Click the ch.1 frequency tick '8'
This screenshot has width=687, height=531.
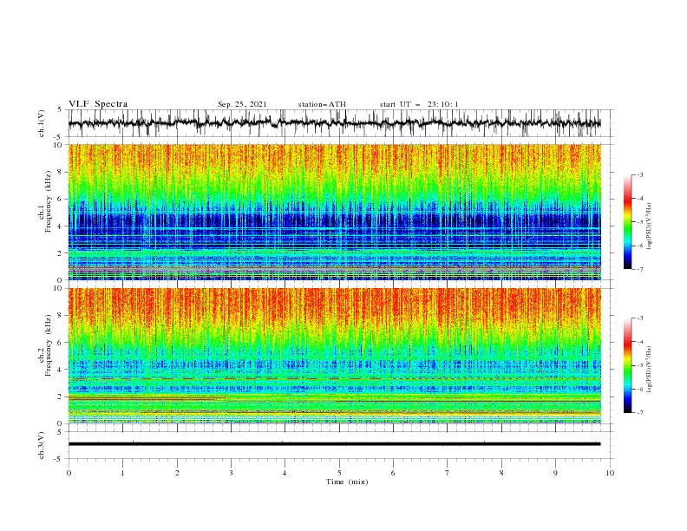click(x=61, y=172)
